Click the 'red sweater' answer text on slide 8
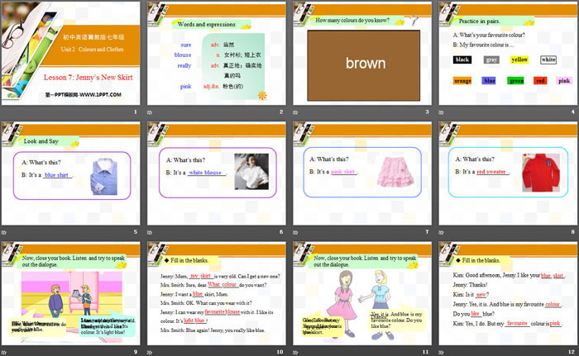This screenshot has height=356, width=579. point(491,172)
